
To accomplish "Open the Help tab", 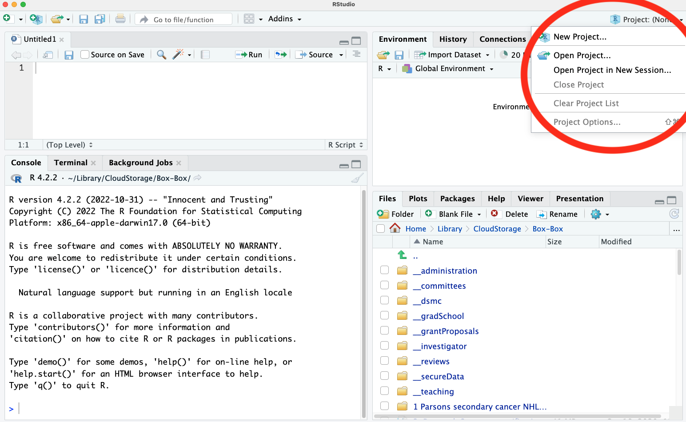I will [496, 199].
